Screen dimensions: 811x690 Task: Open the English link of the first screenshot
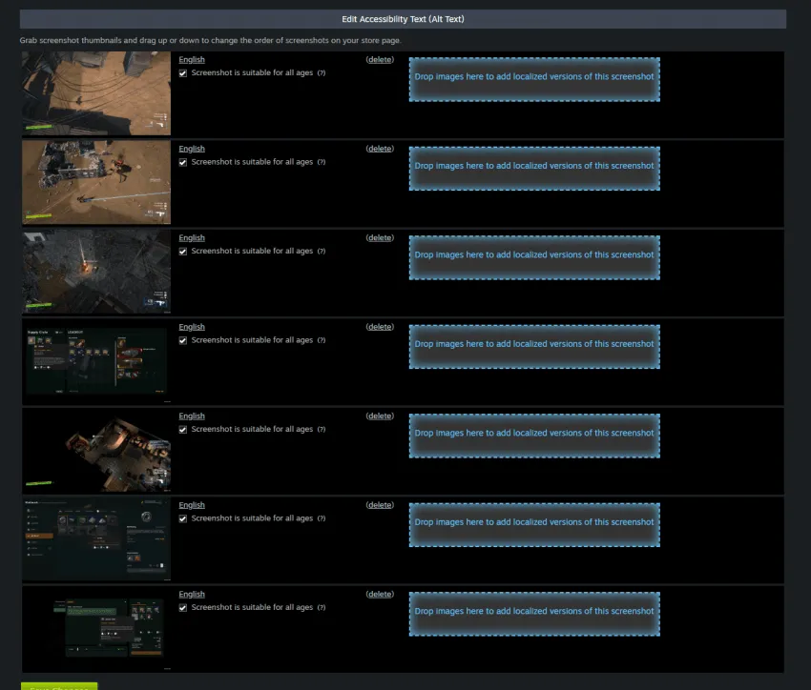[192, 60]
